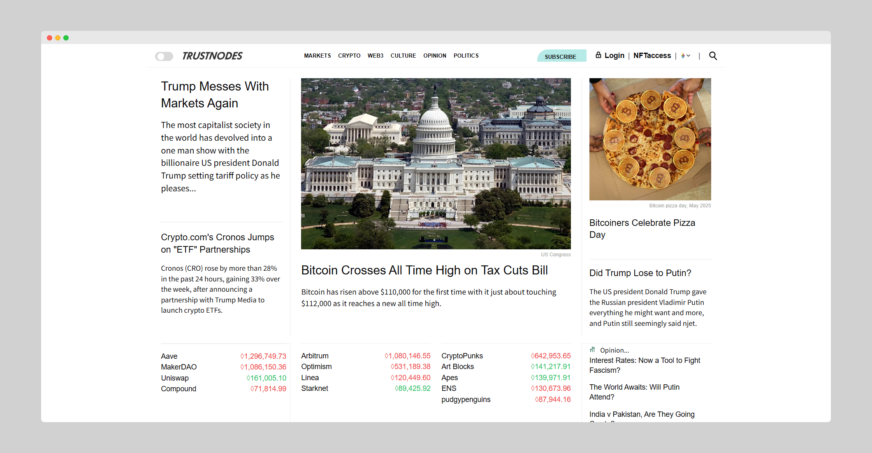The width and height of the screenshot is (872, 453).
Task: Select CryptoPunks in the price list
Action: click(x=462, y=355)
